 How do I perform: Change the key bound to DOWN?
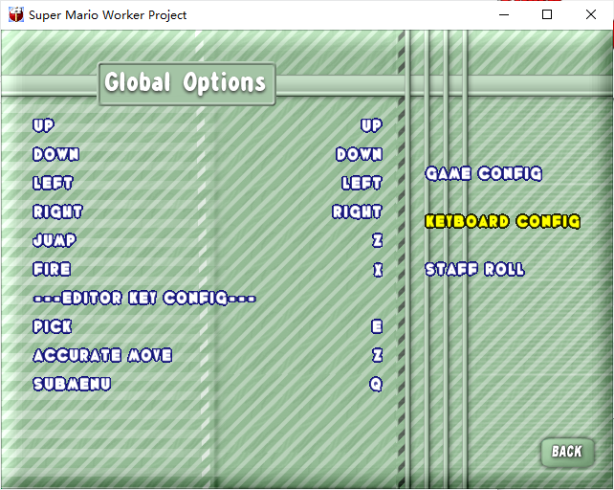(x=359, y=154)
